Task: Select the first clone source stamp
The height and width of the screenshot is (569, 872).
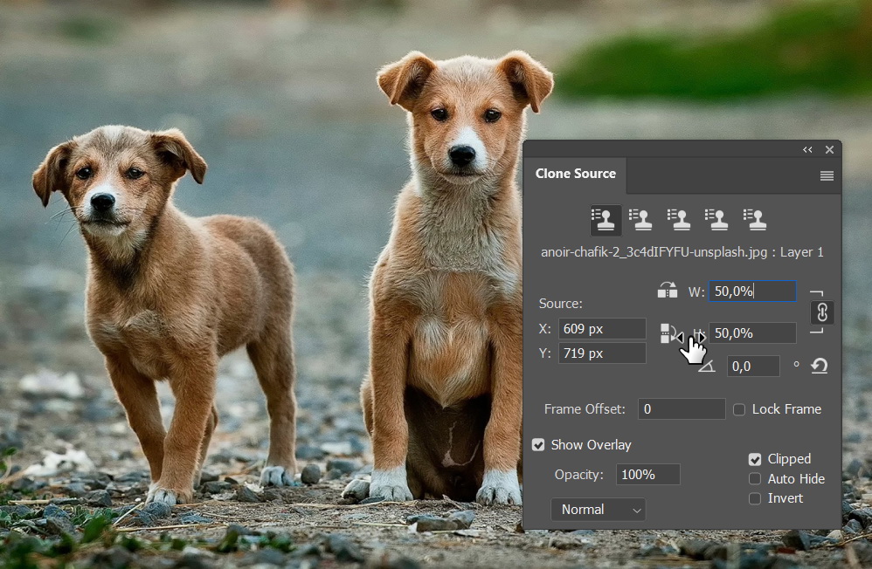Action: pos(606,220)
